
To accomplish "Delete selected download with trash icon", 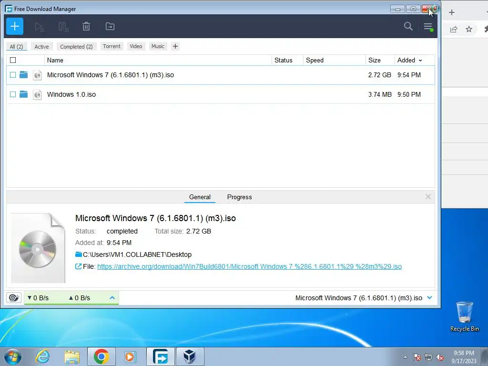I will [86, 27].
